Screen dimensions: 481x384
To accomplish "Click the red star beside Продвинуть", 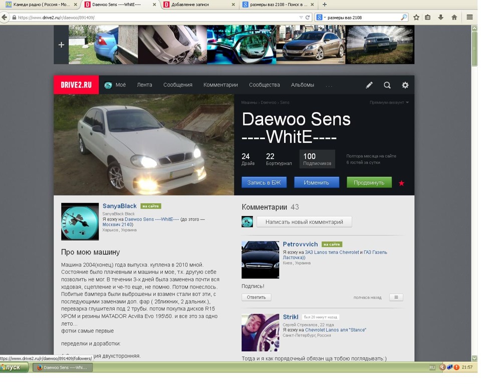I will 401,183.
